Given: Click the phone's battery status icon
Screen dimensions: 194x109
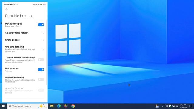Looking at the screenshot, I should click(x=42, y=5).
